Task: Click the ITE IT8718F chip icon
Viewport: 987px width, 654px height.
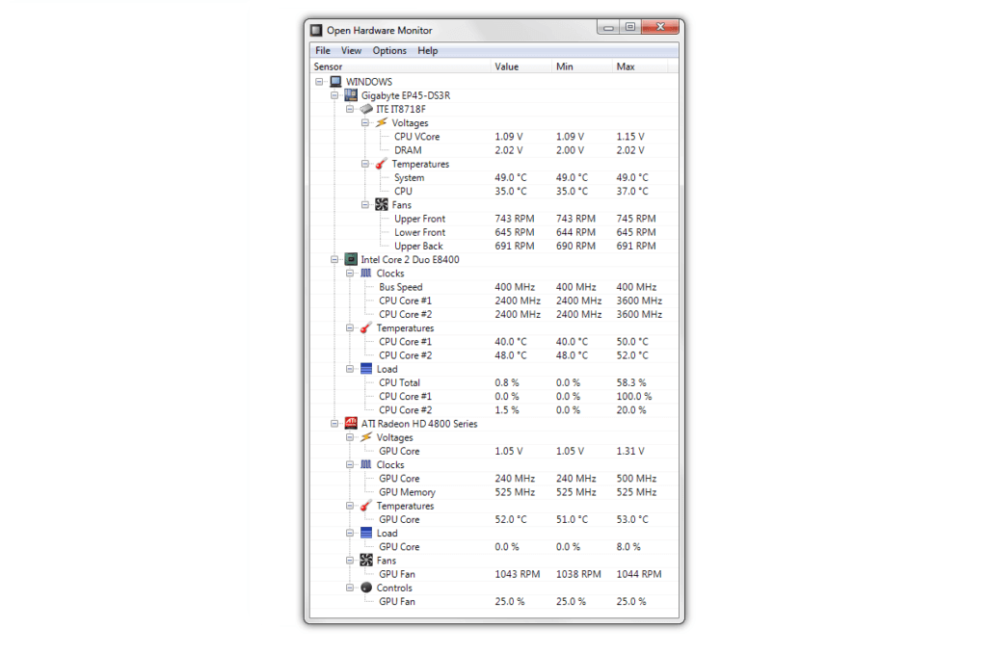Action: (366, 109)
